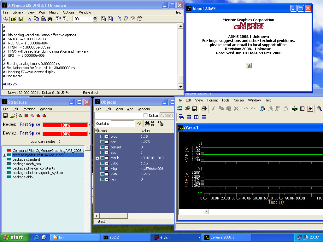Screen dimensions: 323x242
Task: Open the Run menu in ADVance MS
Action: click(42, 12)
